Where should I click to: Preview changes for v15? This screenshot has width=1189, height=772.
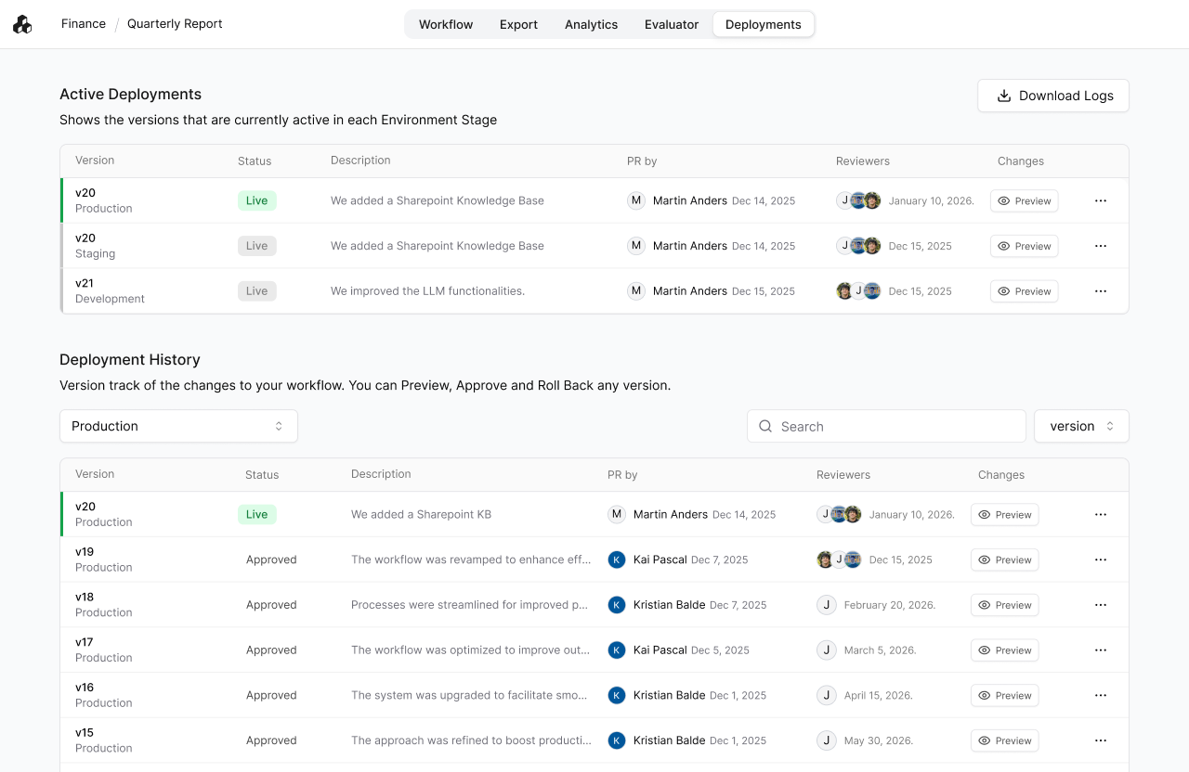(x=1004, y=740)
